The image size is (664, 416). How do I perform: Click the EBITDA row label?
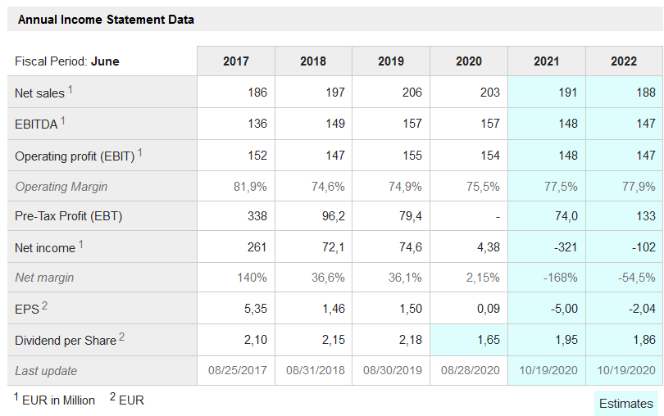pyautogui.click(x=37, y=124)
